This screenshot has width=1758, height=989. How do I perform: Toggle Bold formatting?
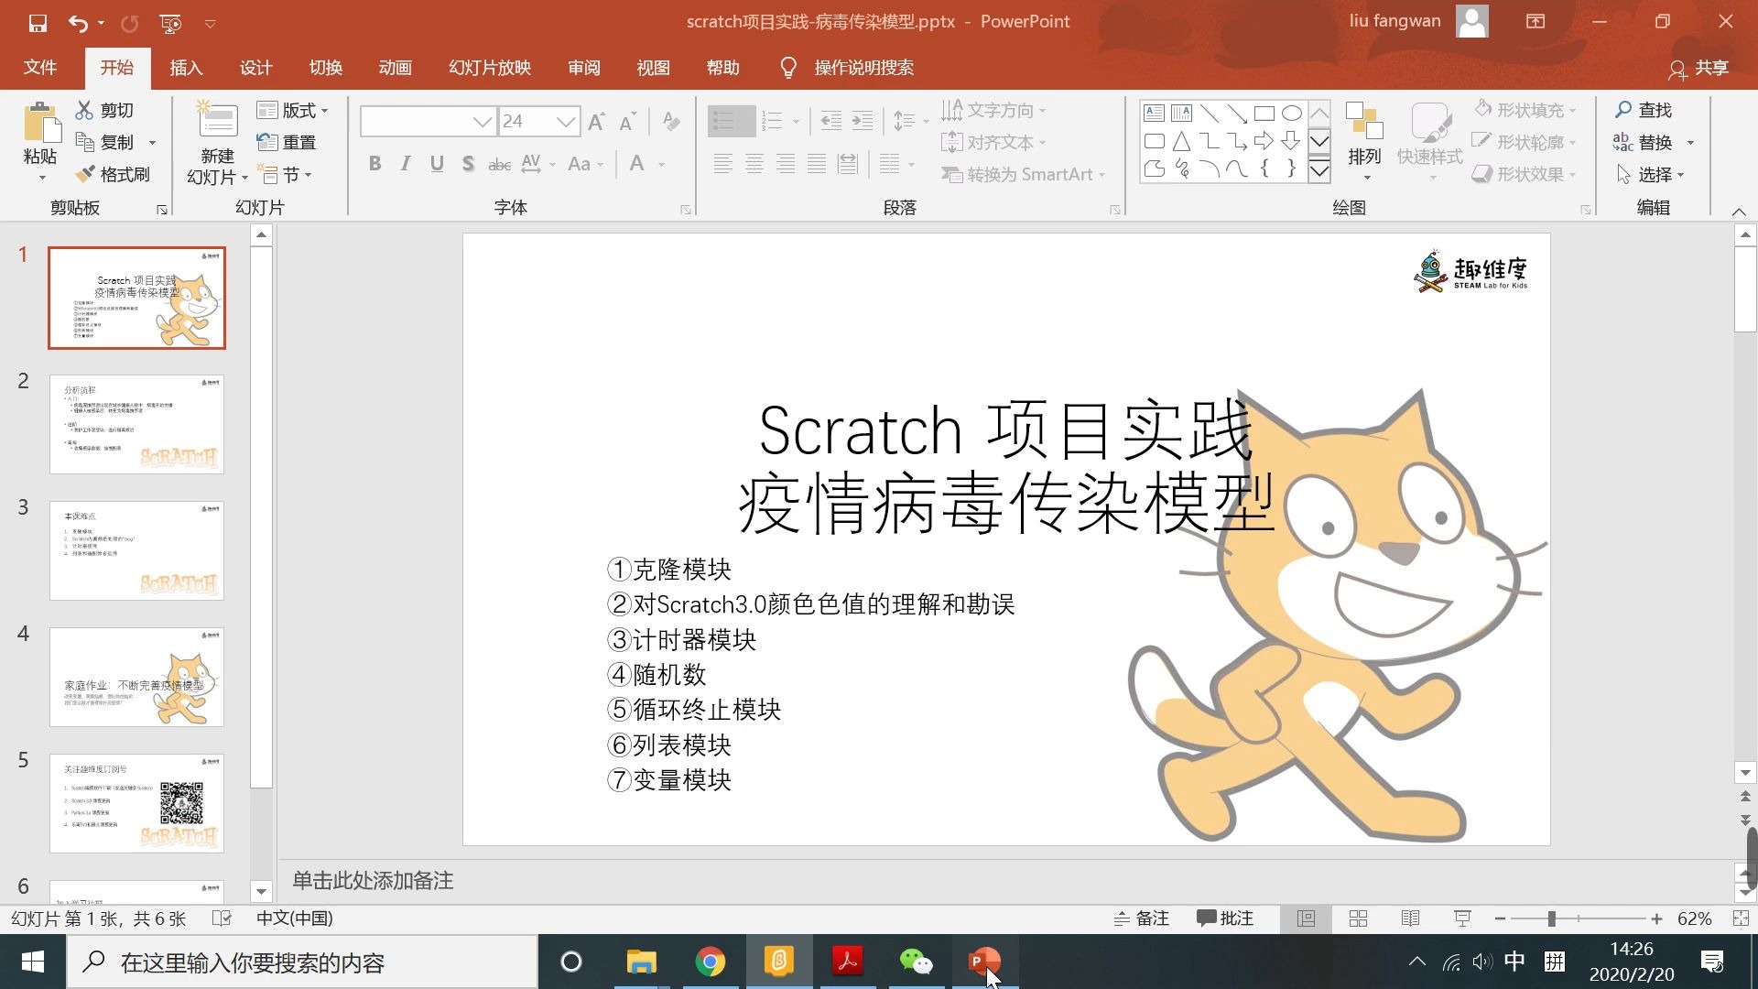(374, 164)
